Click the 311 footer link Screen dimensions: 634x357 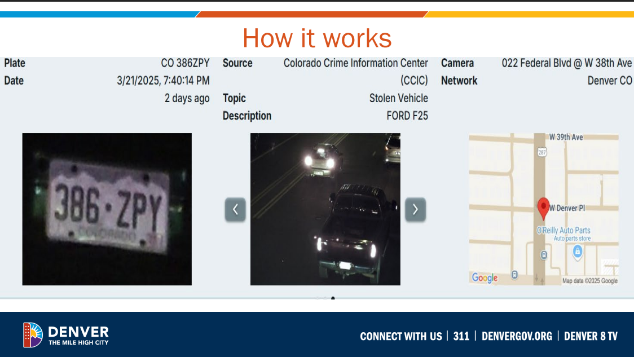pyautogui.click(x=461, y=336)
